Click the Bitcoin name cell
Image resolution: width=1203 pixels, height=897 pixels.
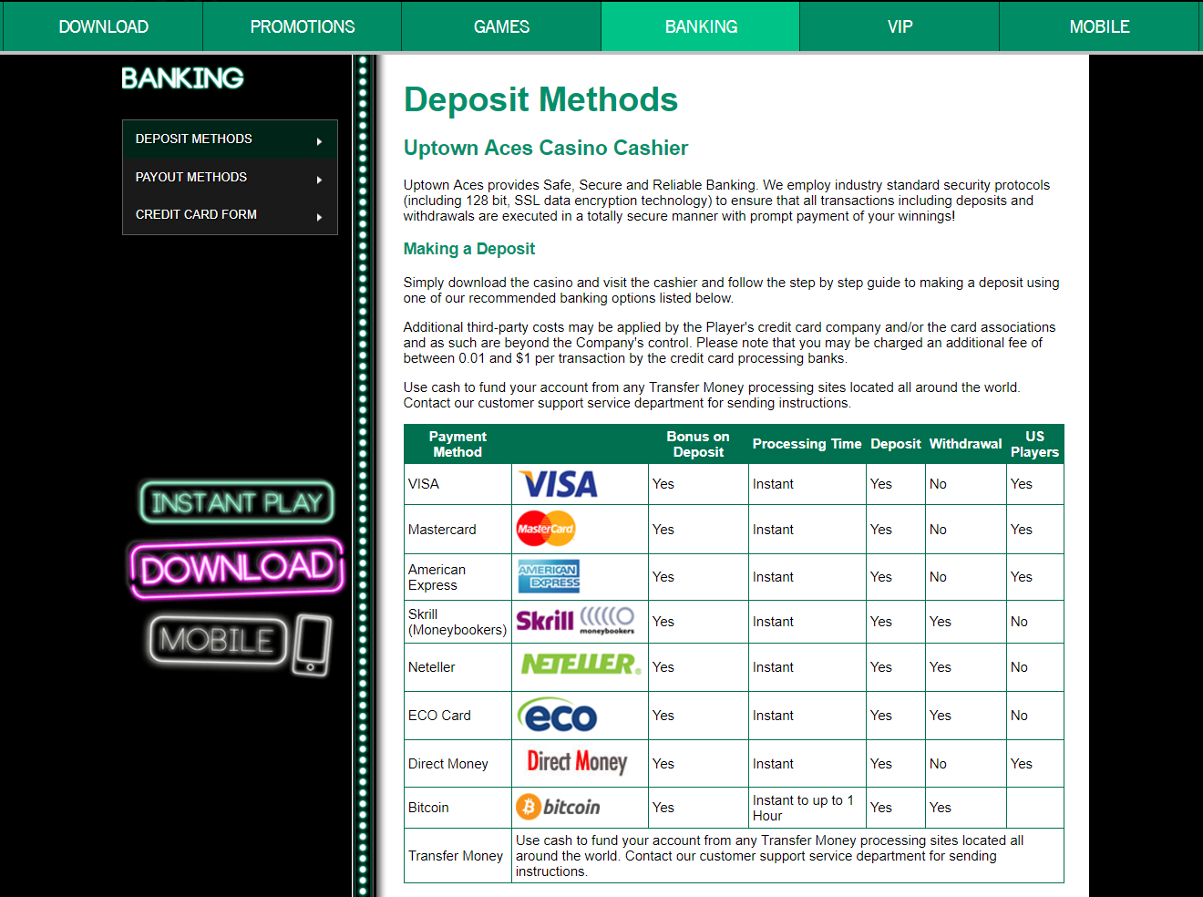[458, 808]
